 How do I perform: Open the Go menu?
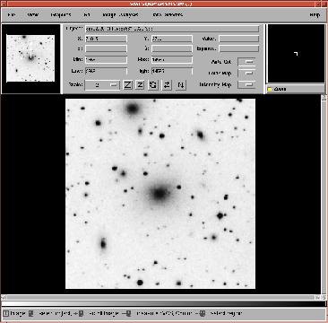click(87, 14)
